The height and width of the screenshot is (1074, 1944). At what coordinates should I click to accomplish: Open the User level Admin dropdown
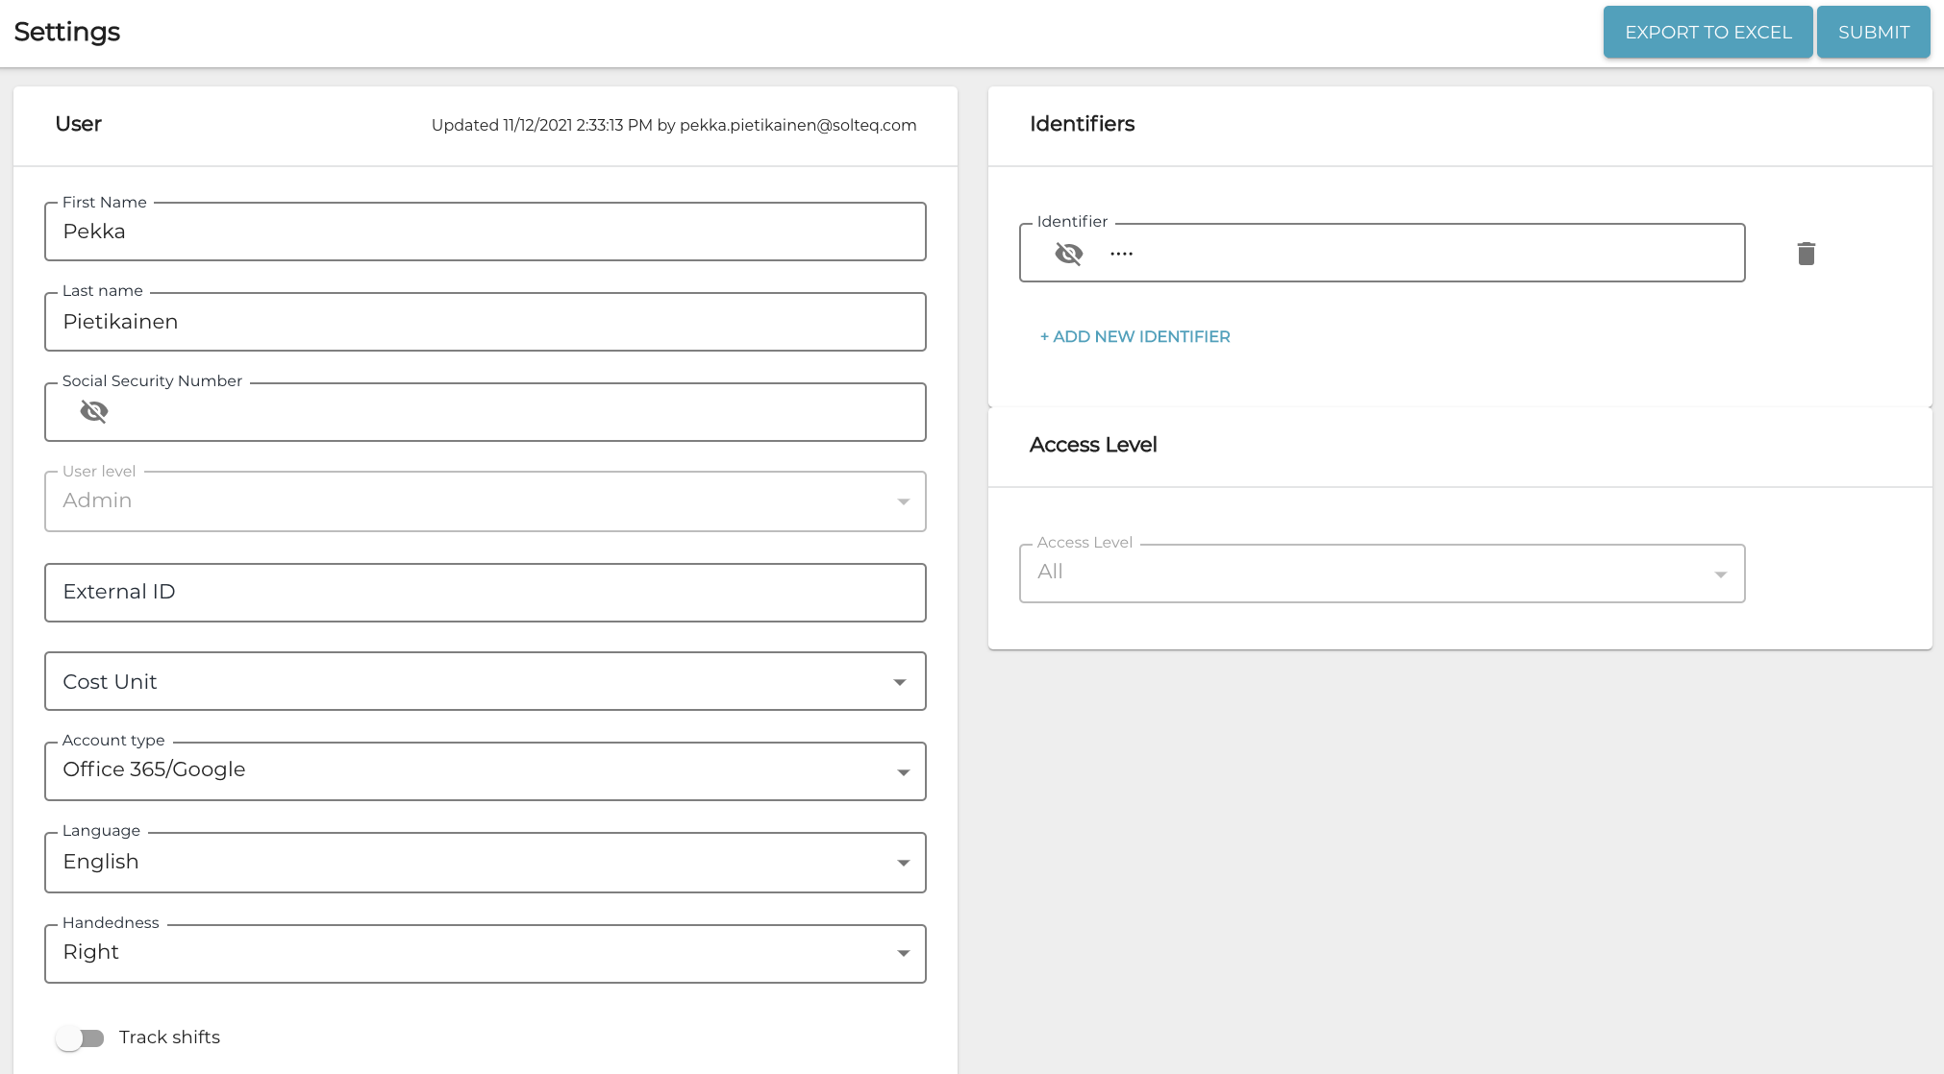(x=485, y=501)
